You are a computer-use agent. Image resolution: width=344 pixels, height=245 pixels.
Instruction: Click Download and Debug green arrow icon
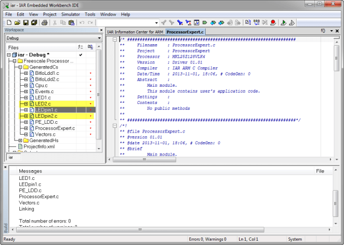coord(283,23)
